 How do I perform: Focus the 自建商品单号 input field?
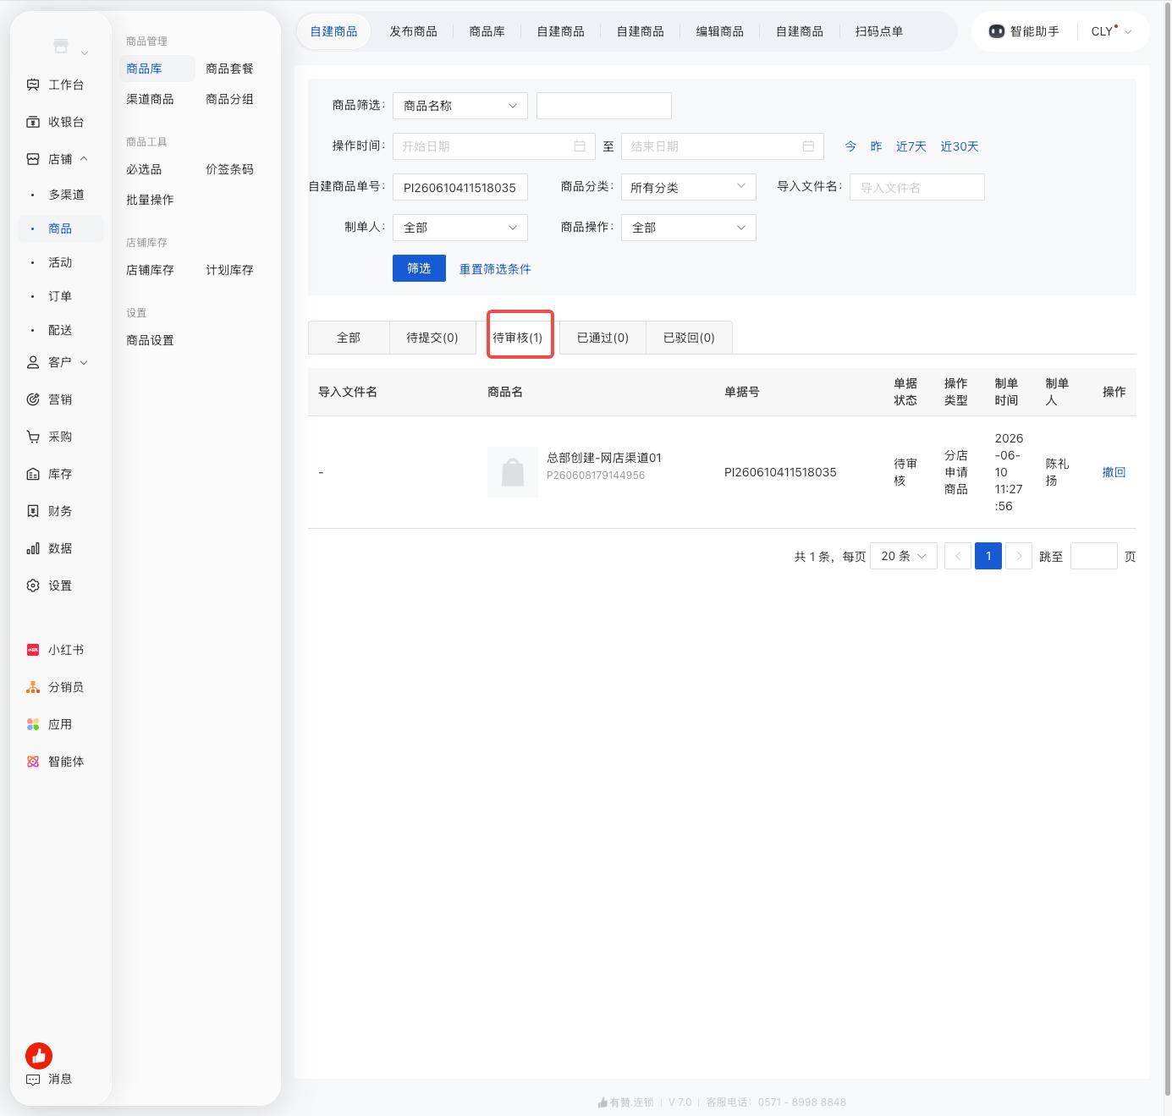[460, 187]
